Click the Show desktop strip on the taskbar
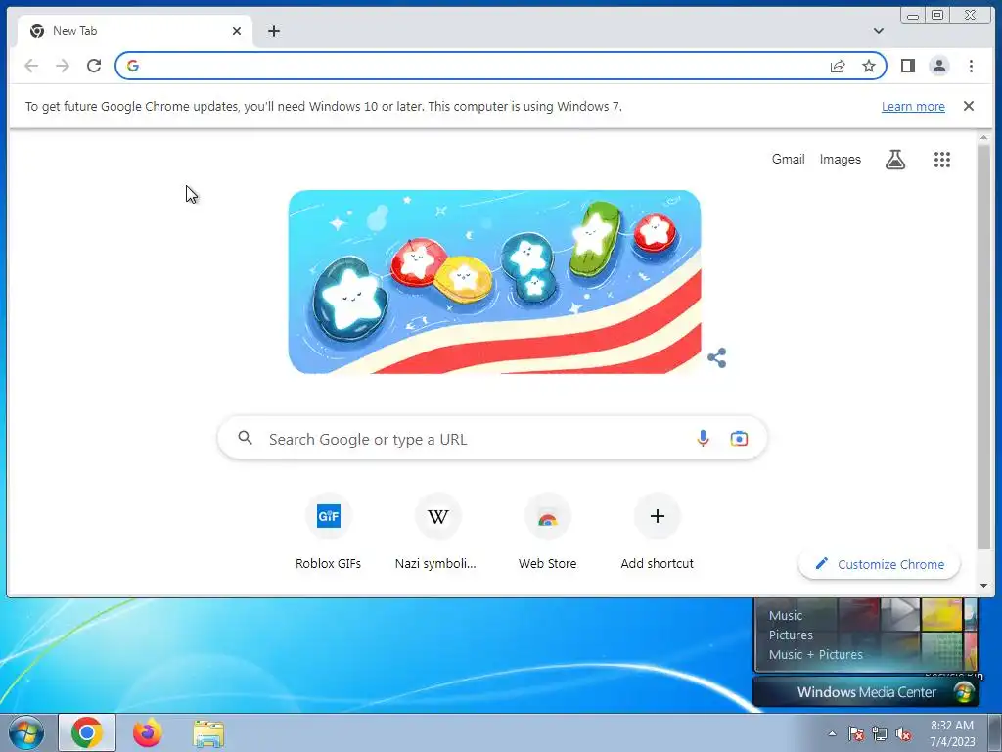This screenshot has height=752, width=1002. (995, 732)
